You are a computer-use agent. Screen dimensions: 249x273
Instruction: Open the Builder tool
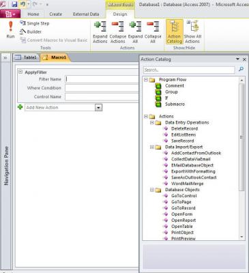click(x=31, y=31)
